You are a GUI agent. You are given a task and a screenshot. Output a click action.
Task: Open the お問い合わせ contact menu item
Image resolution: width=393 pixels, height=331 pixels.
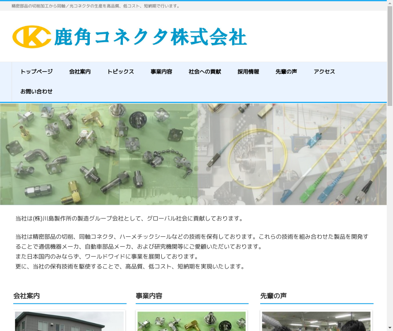(36, 91)
